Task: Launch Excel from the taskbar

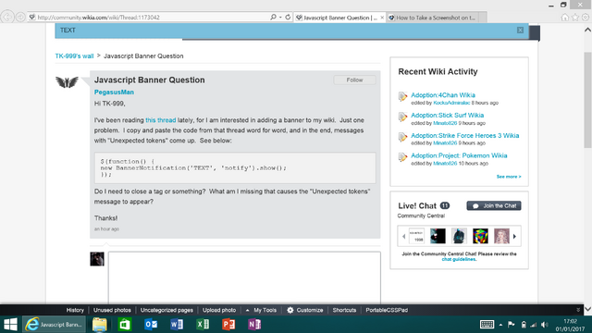Action: pyautogui.click(x=203, y=325)
